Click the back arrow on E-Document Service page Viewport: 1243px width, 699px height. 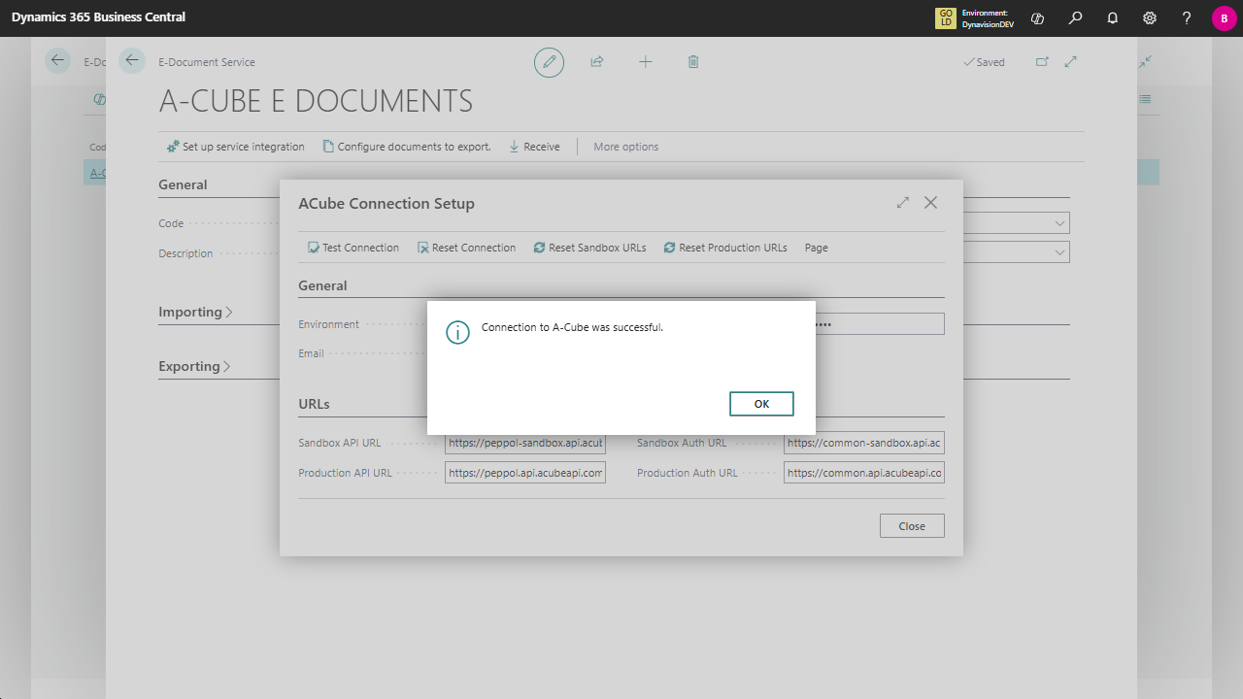click(132, 61)
